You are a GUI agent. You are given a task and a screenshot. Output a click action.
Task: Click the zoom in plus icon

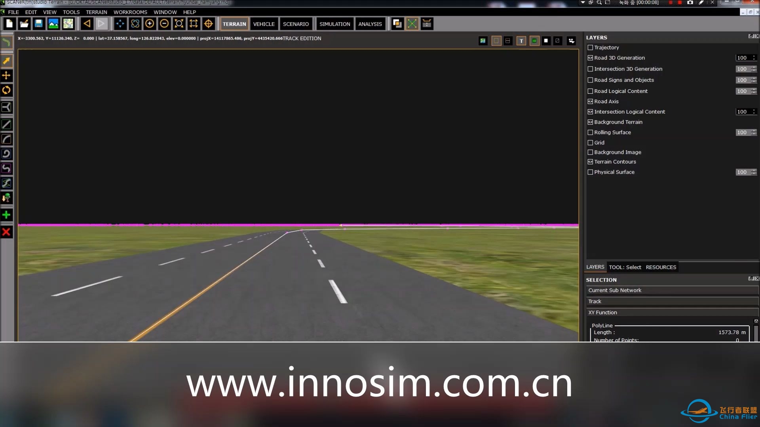(150, 24)
